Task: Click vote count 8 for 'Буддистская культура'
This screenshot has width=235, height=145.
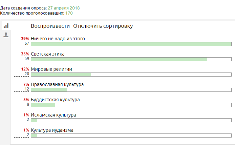Action: pyautogui.click(x=28, y=105)
